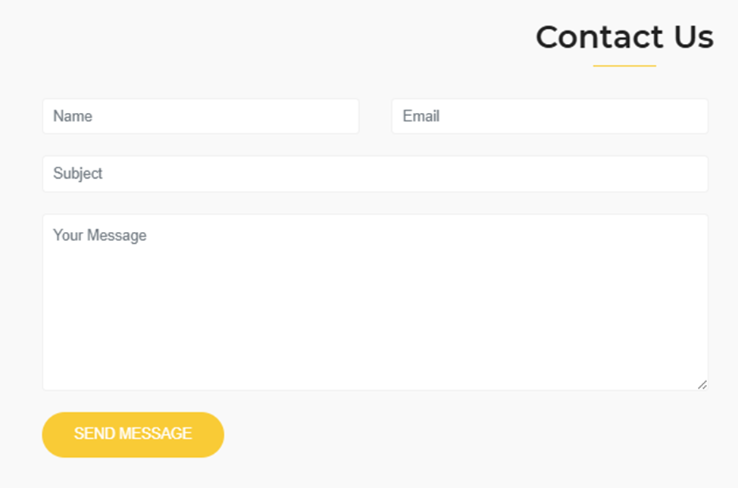The height and width of the screenshot is (488, 738).
Task: Click the Your Message placeholder text
Action: pos(100,236)
